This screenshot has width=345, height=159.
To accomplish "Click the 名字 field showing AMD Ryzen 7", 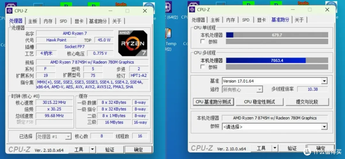I will pos(75,33).
